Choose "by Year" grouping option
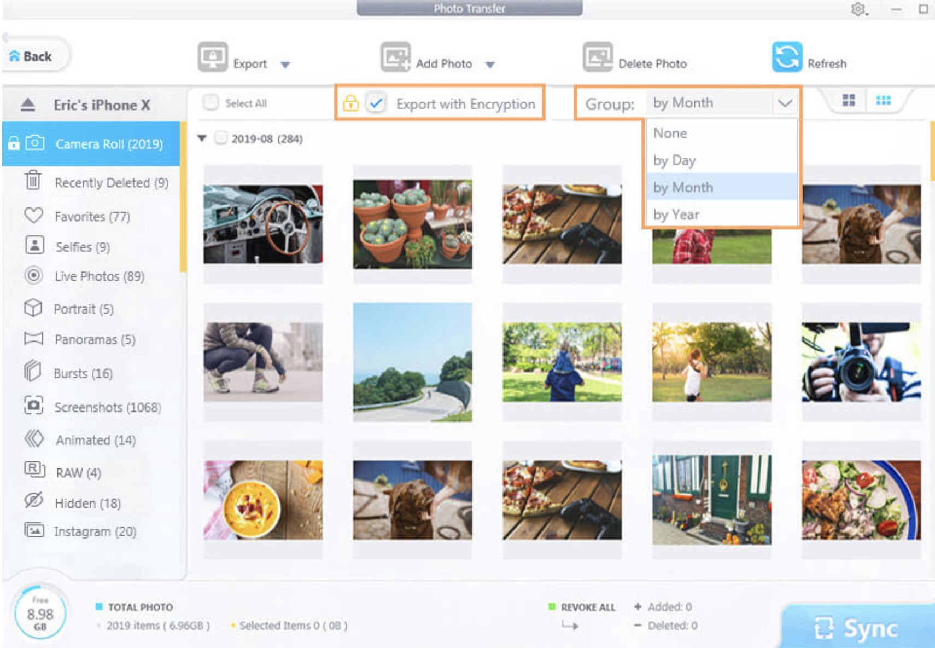This screenshot has height=648, width=935. pos(676,215)
